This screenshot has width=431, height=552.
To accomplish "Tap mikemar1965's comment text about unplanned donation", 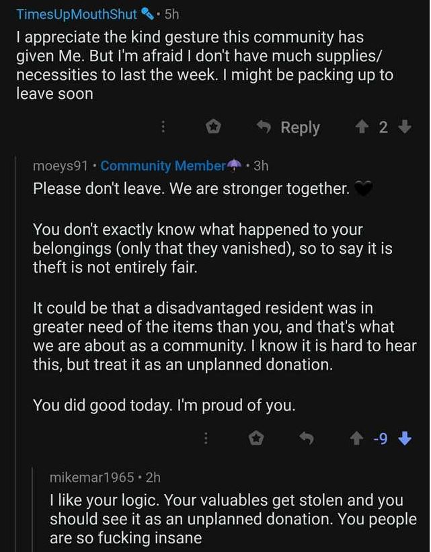I will click(x=233, y=519).
